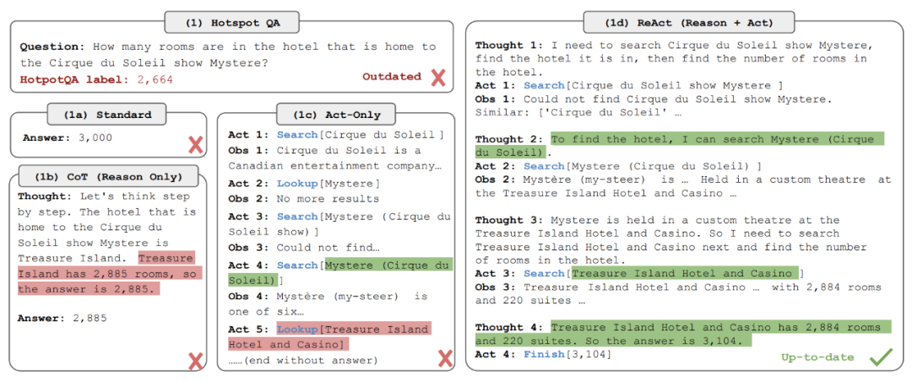Select the (1d) ReAct (Reason + Act) header
This screenshot has height=381, width=912.
click(689, 24)
